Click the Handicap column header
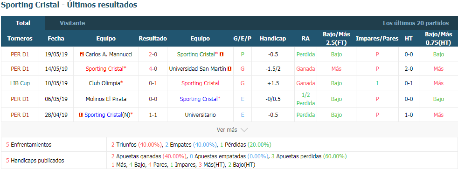This screenshot has height=169, width=458. [x=273, y=39]
